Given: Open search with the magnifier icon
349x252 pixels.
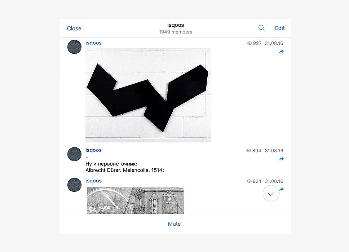Looking at the screenshot, I should tap(261, 28).
